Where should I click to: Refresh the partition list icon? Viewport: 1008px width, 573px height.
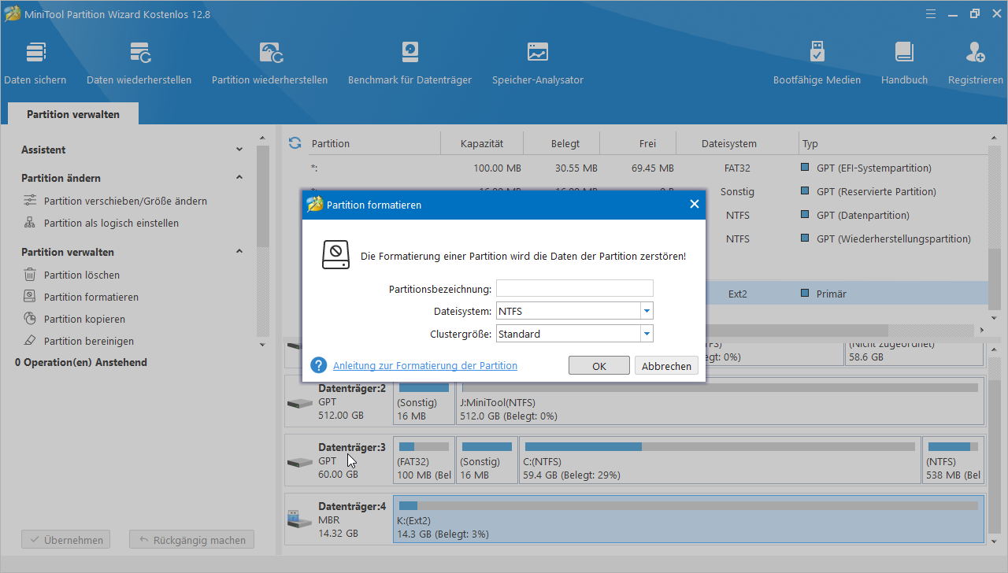(295, 142)
